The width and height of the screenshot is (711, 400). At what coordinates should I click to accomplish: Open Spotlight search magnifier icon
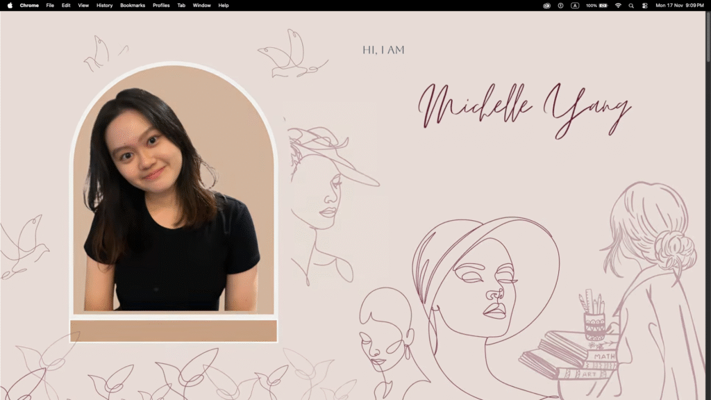(631, 5)
